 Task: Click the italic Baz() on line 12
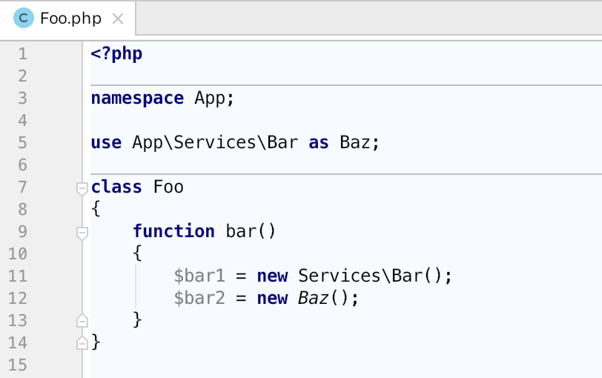coord(324,298)
